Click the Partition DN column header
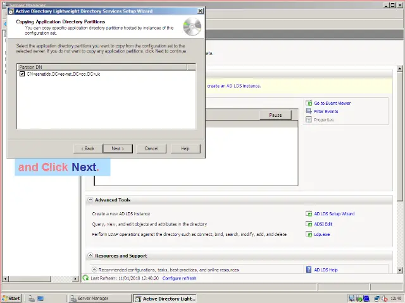405x303 pixels. click(x=101, y=66)
